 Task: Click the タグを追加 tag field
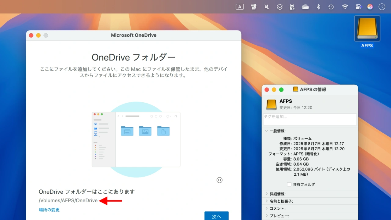point(310,119)
